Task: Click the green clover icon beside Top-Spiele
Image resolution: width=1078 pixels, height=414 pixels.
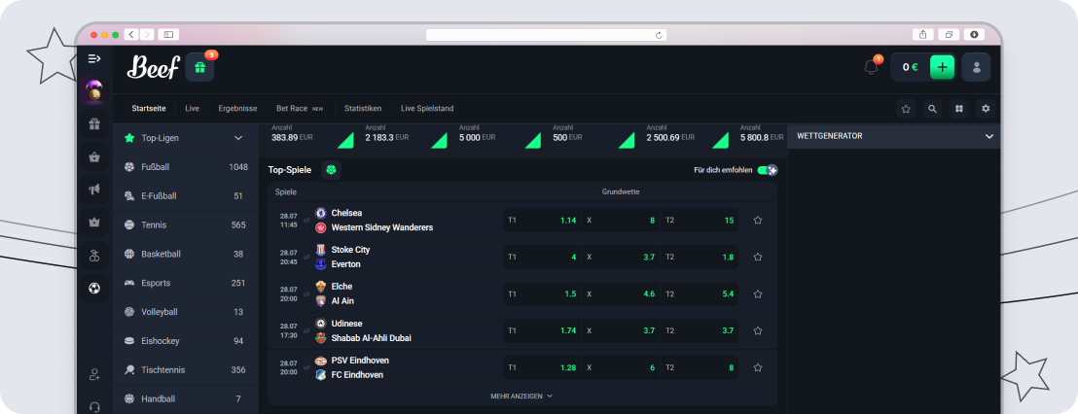Action: (332, 169)
